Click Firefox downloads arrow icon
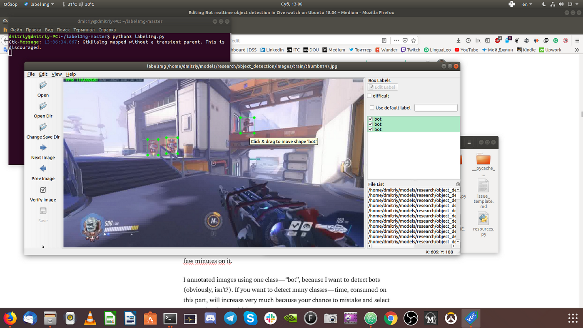 (458, 40)
